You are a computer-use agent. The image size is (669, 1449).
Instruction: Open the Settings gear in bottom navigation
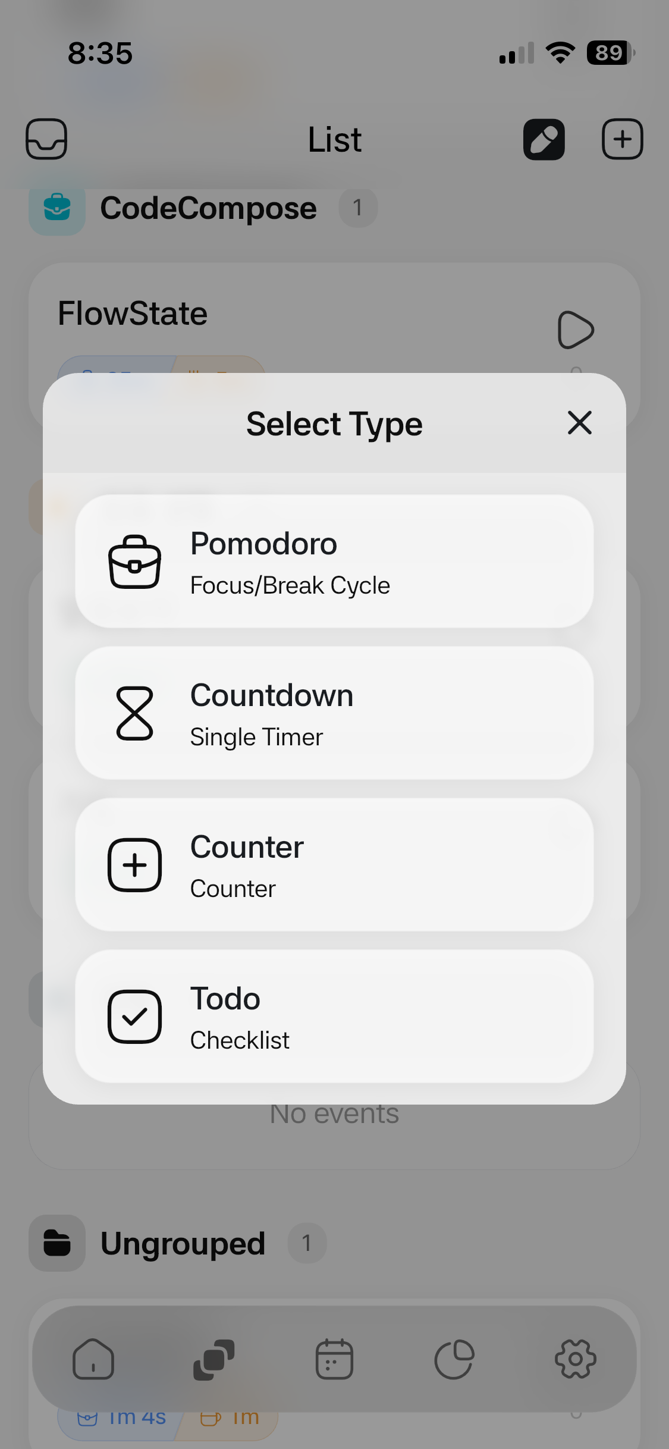pyautogui.click(x=575, y=1358)
